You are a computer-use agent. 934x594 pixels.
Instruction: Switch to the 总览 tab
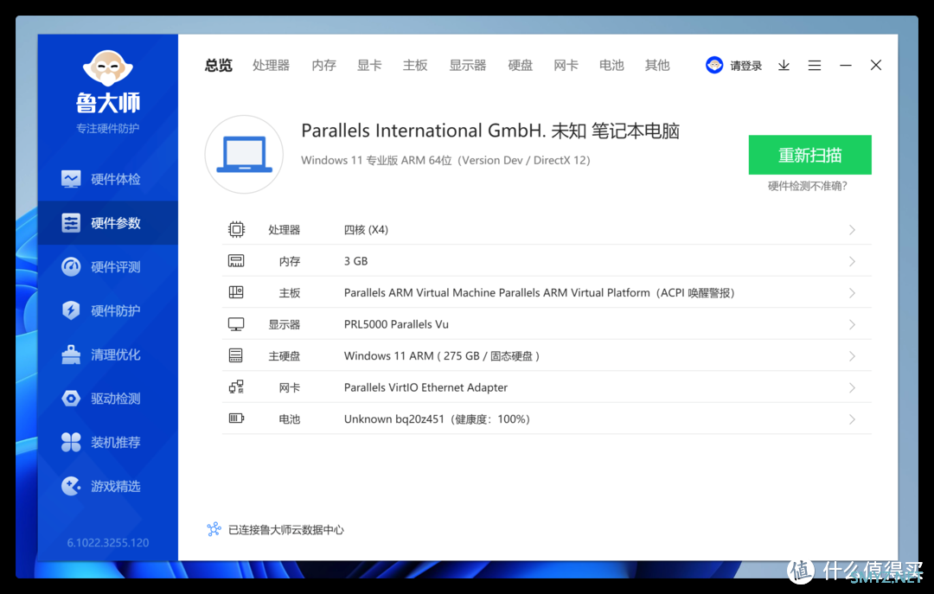[219, 66]
